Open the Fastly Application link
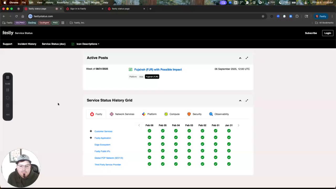 [x=103, y=138]
